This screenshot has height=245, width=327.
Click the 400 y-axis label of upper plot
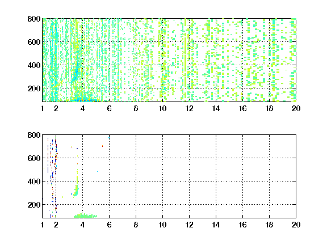[x=34, y=65]
